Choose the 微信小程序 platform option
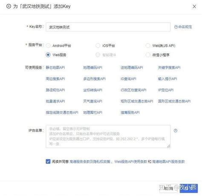 click(148, 55)
